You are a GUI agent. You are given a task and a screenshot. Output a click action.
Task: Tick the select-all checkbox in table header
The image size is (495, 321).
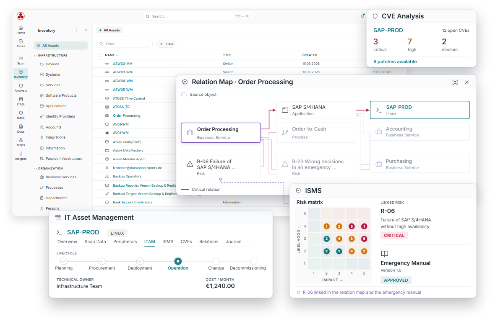(99, 55)
